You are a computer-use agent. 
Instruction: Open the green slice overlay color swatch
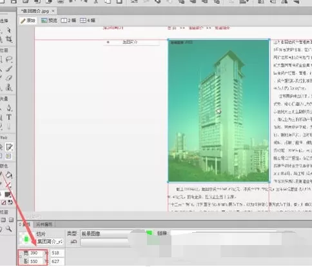click(149, 233)
